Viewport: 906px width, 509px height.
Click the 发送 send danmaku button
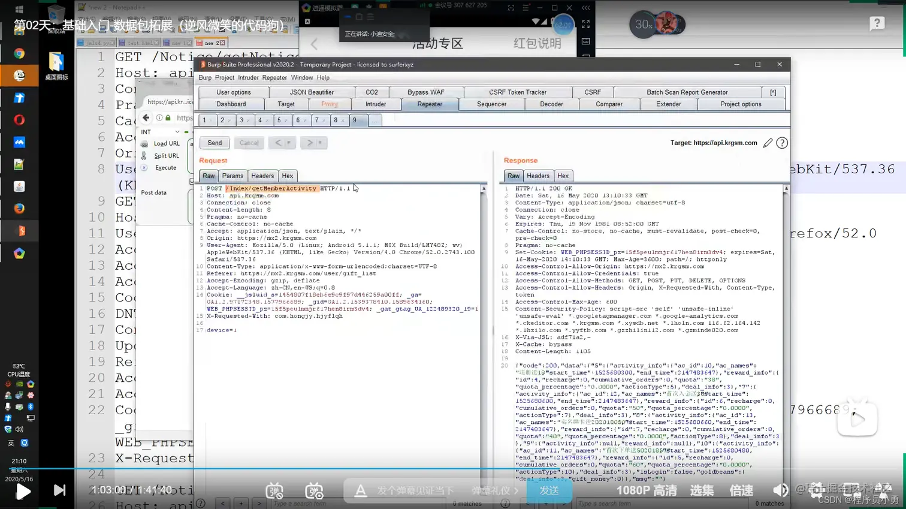click(549, 490)
